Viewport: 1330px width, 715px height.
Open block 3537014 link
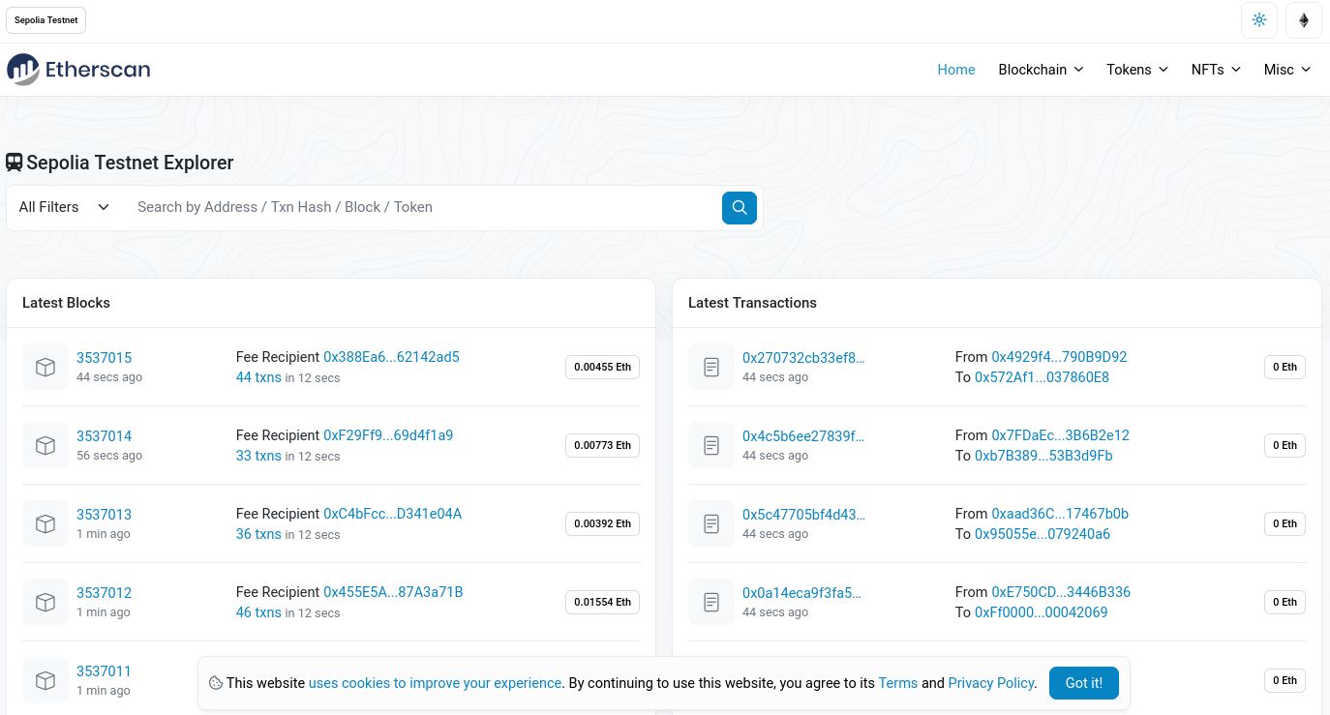104,435
